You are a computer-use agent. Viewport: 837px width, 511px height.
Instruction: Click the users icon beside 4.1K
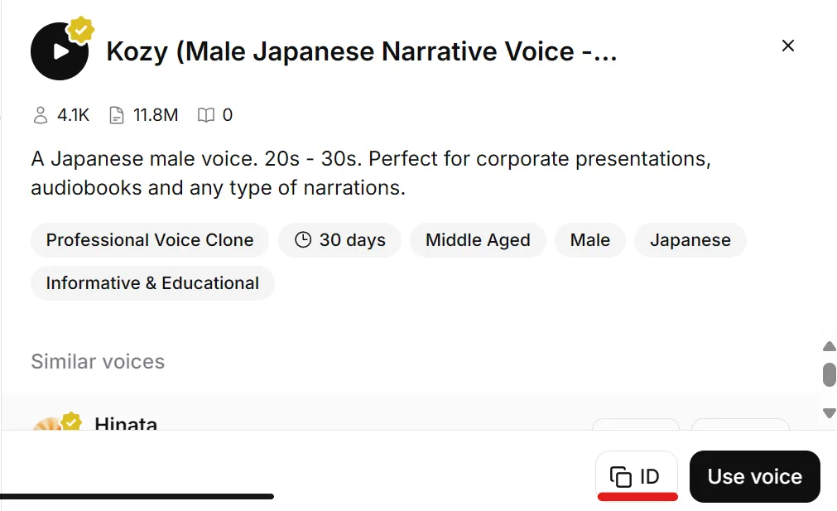[41, 115]
